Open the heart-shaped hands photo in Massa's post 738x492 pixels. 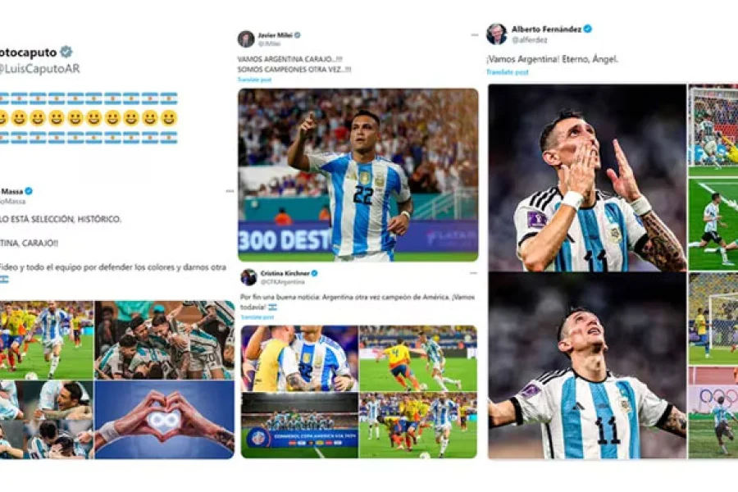(164, 420)
